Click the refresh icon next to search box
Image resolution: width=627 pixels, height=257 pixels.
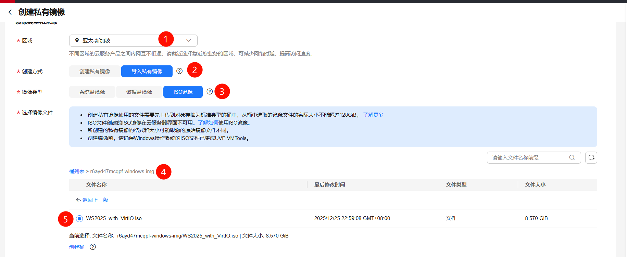tap(591, 158)
